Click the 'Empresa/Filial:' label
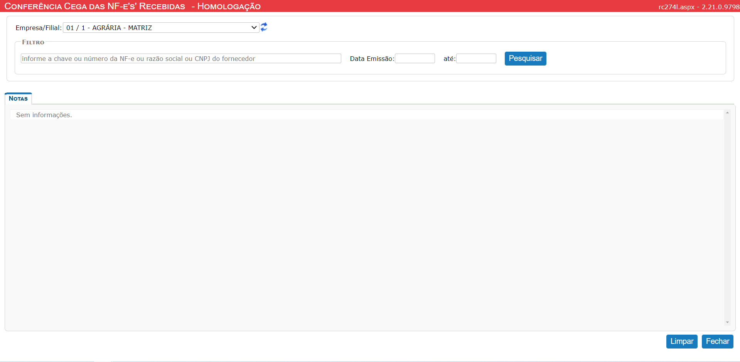Screen dimensions: 740x362 click(x=39, y=28)
